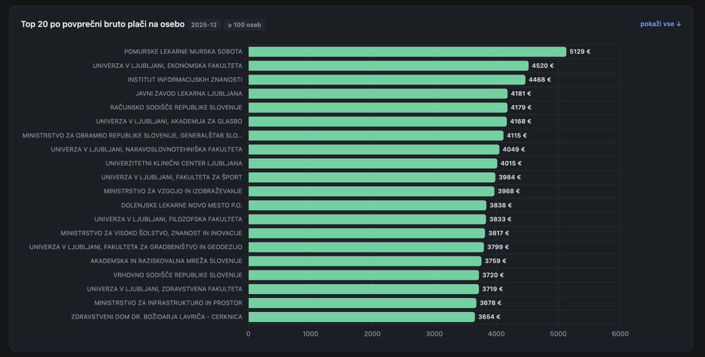The image size is (705, 357).
Task: Select the Dolenjske Lekarne Novo Mesto bar
Action: (x=367, y=205)
